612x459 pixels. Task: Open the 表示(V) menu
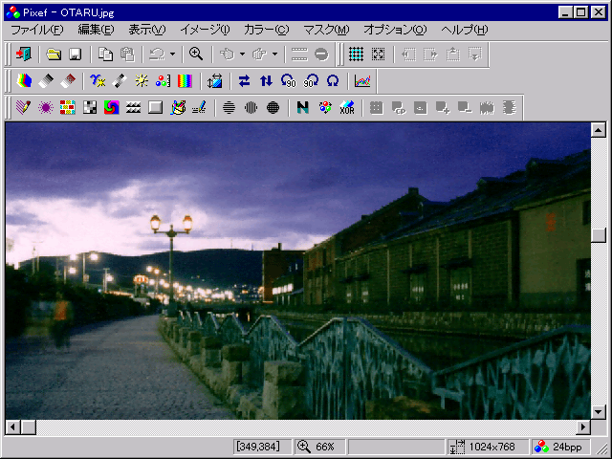click(146, 30)
